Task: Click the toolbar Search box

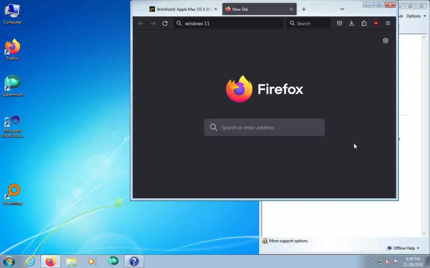Action: pyautogui.click(x=309, y=23)
